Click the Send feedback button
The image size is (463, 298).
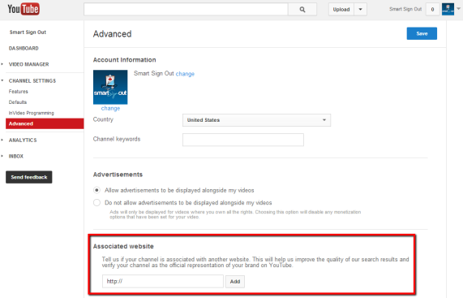coord(29,177)
